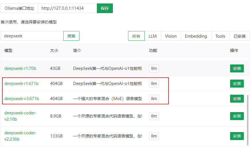Click llm tag in deepseek-coder-v2:16b row
Image resolution: width=251 pixels, height=148 pixels.
pos(154,116)
